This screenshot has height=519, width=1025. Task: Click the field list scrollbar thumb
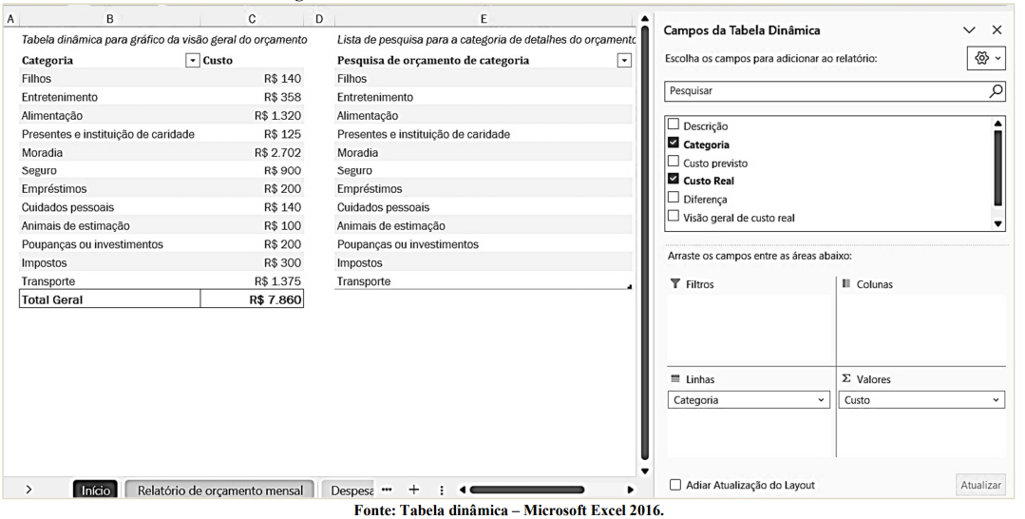pos(997,168)
